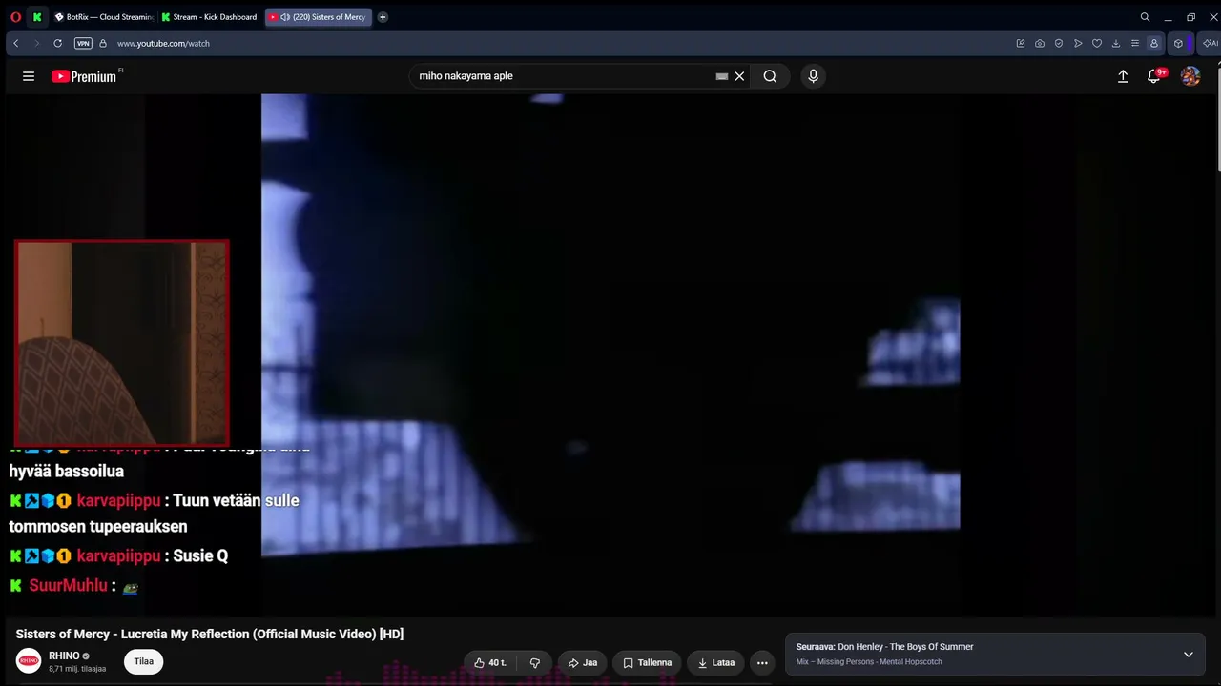Add page to bookmarks with heart icon
This screenshot has width=1221, height=686.
(1097, 43)
